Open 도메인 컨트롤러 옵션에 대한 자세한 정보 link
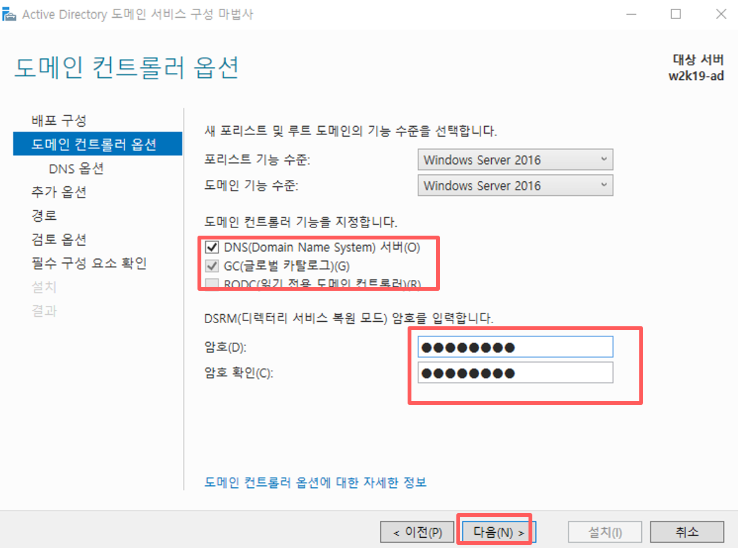 [315, 482]
